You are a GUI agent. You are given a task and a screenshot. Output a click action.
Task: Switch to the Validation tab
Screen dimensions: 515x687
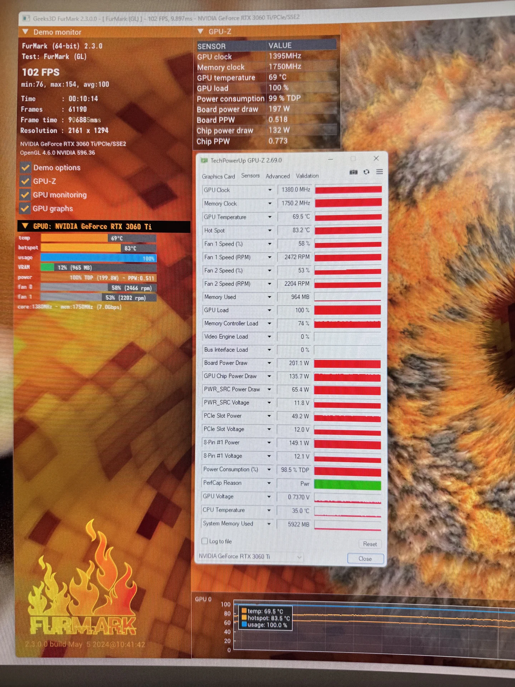tap(307, 176)
